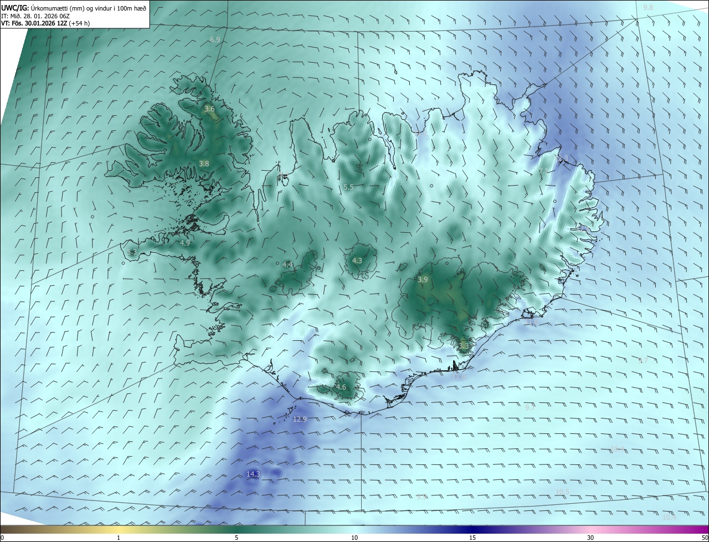Click the 5.5 value in north Iceland
Screen dimensions: 709x542
coord(348,187)
